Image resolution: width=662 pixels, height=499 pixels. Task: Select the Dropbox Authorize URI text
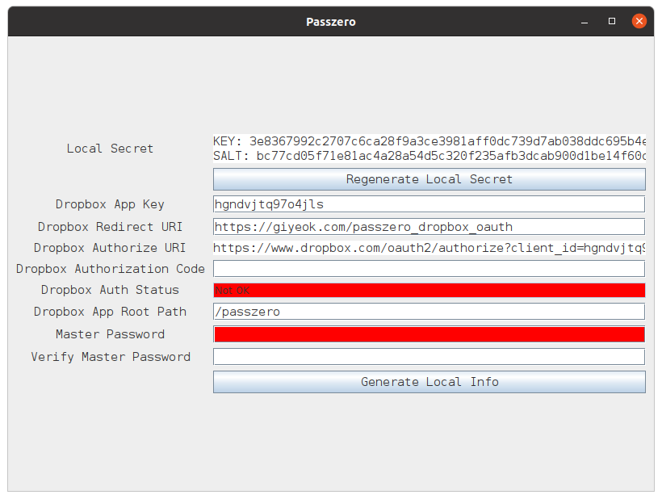click(x=429, y=248)
